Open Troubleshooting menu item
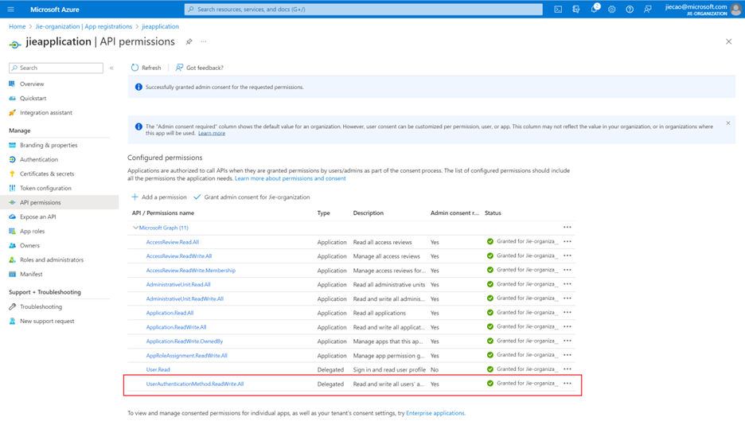Viewport: 745px width, 433px height. pyautogui.click(x=41, y=307)
